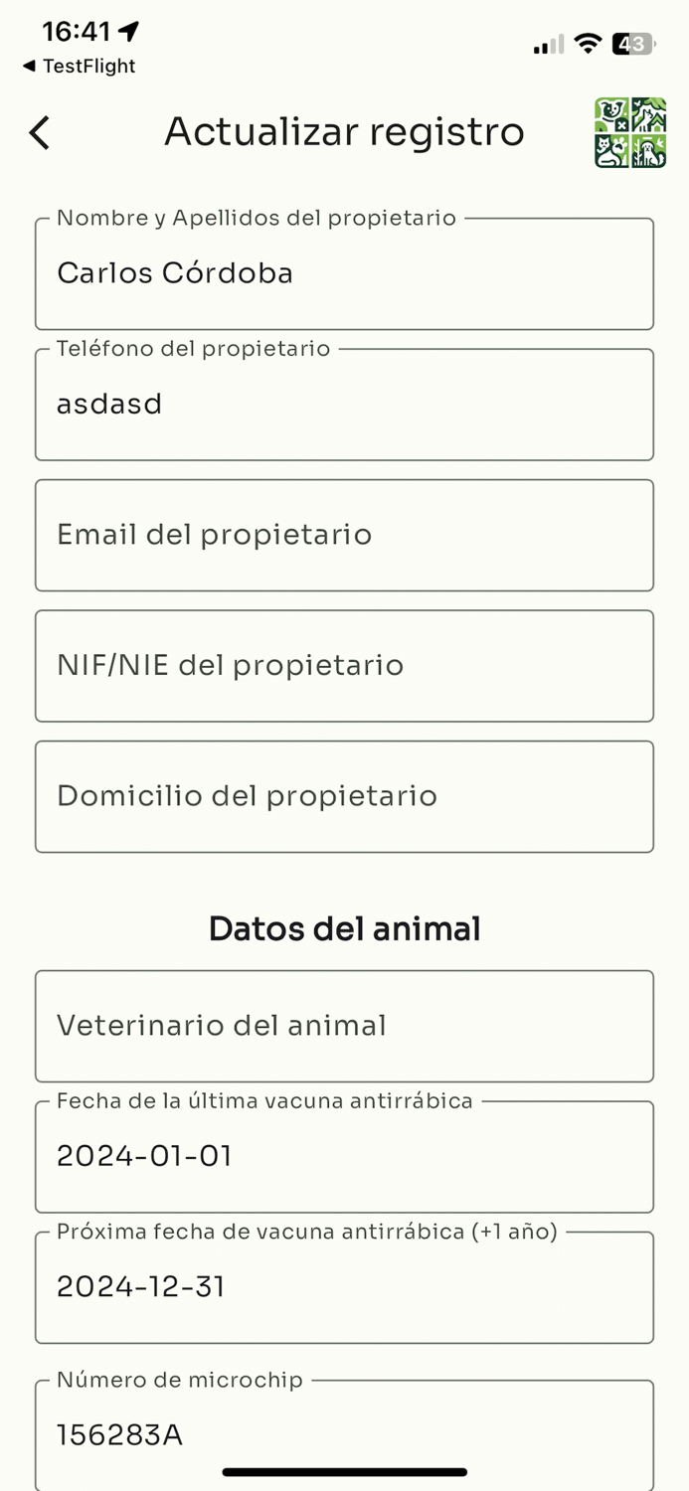The width and height of the screenshot is (689, 1491).
Task: Tap the sitting-dog quadrant of the logo
Action: (646, 149)
